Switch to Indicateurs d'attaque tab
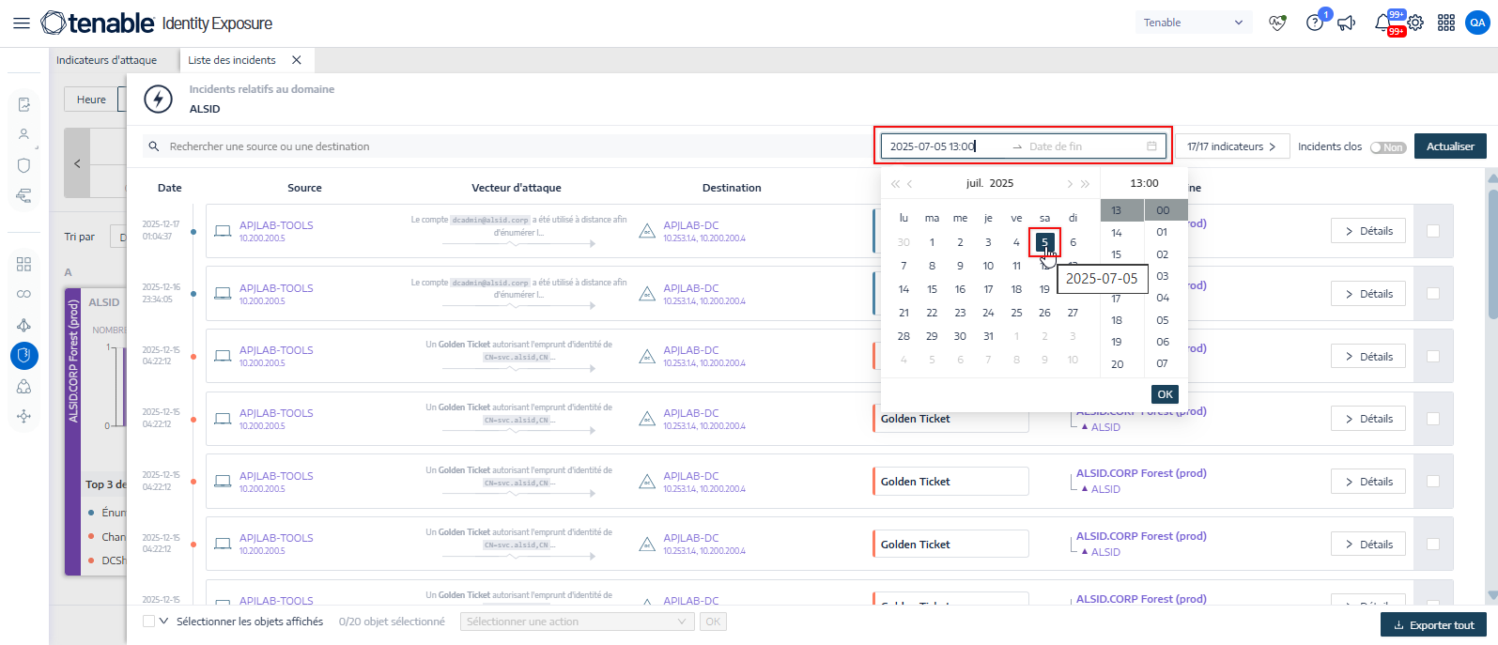 coord(106,60)
